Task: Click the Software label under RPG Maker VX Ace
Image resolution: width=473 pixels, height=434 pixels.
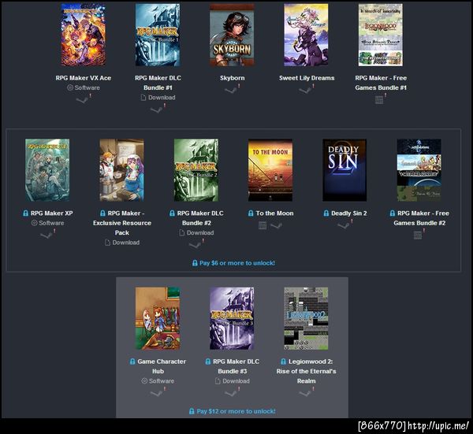Action: [87, 87]
